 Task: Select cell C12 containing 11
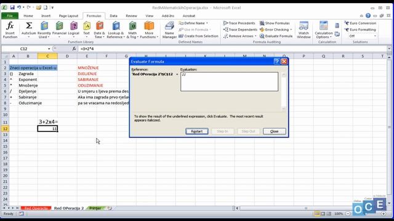tap(47, 128)
